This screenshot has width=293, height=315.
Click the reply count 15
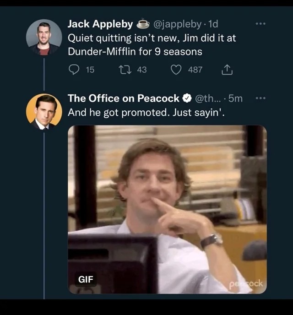(90, 70)
